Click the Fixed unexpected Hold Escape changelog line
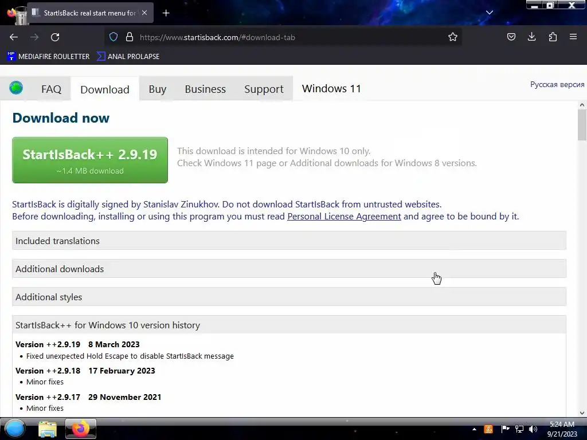The height and width of the screenshot is (440, 587). 130,356
